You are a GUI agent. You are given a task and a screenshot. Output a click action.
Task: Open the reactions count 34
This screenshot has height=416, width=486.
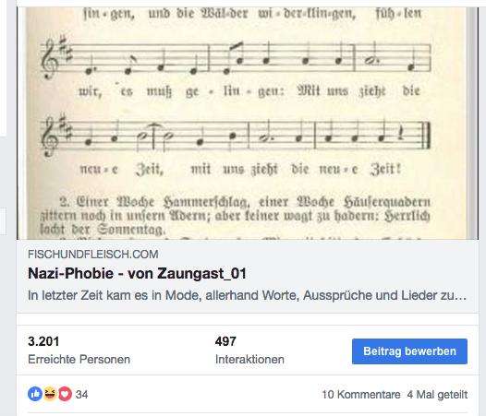pyautogui.click(x=82, y=395)
